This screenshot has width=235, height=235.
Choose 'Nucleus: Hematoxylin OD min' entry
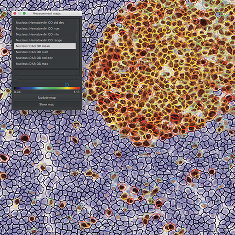(45, 34)
